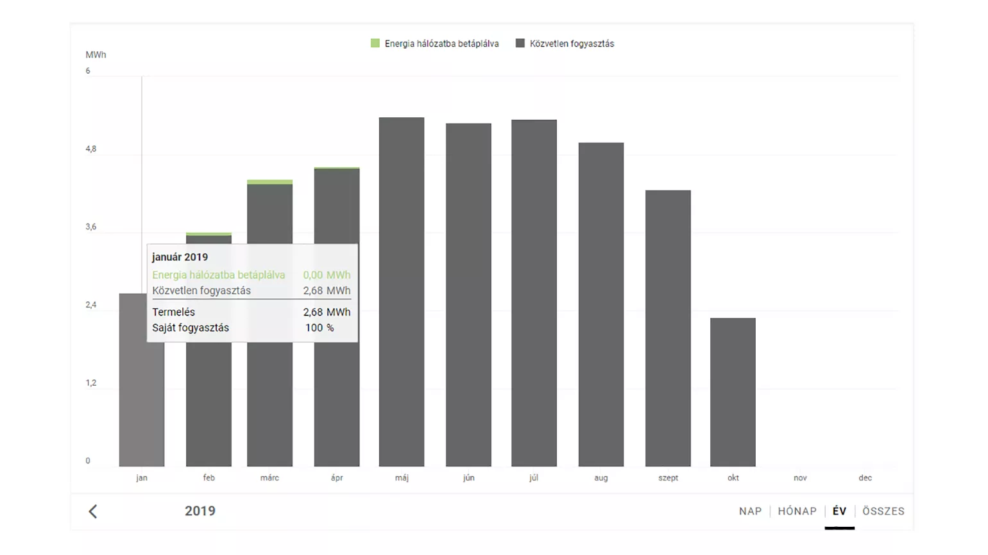Click the green feed-in segment on March bar
The width and height of the screenshot is (988, 555).
[269, 182]
